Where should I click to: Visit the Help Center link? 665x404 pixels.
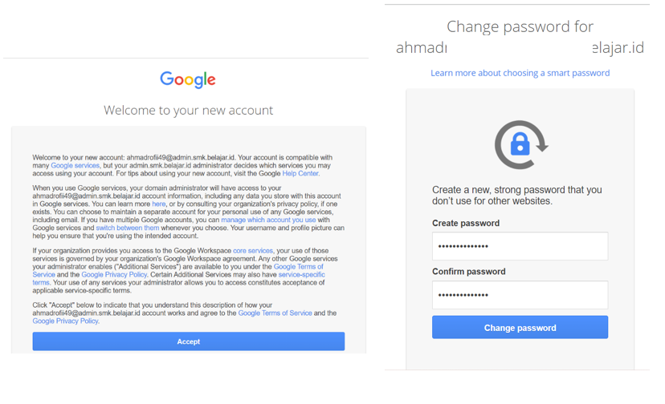pos(300,174)
